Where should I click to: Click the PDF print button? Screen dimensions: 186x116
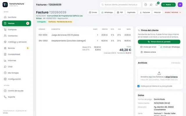[x=120, y=12]
